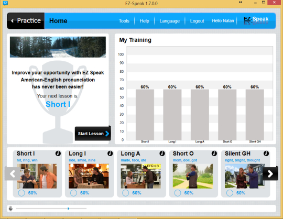Select the Short I progress circle
Image resolution: width=283 pixels, height=219 pixels.
pyautogui.click(x=21, y=193)
